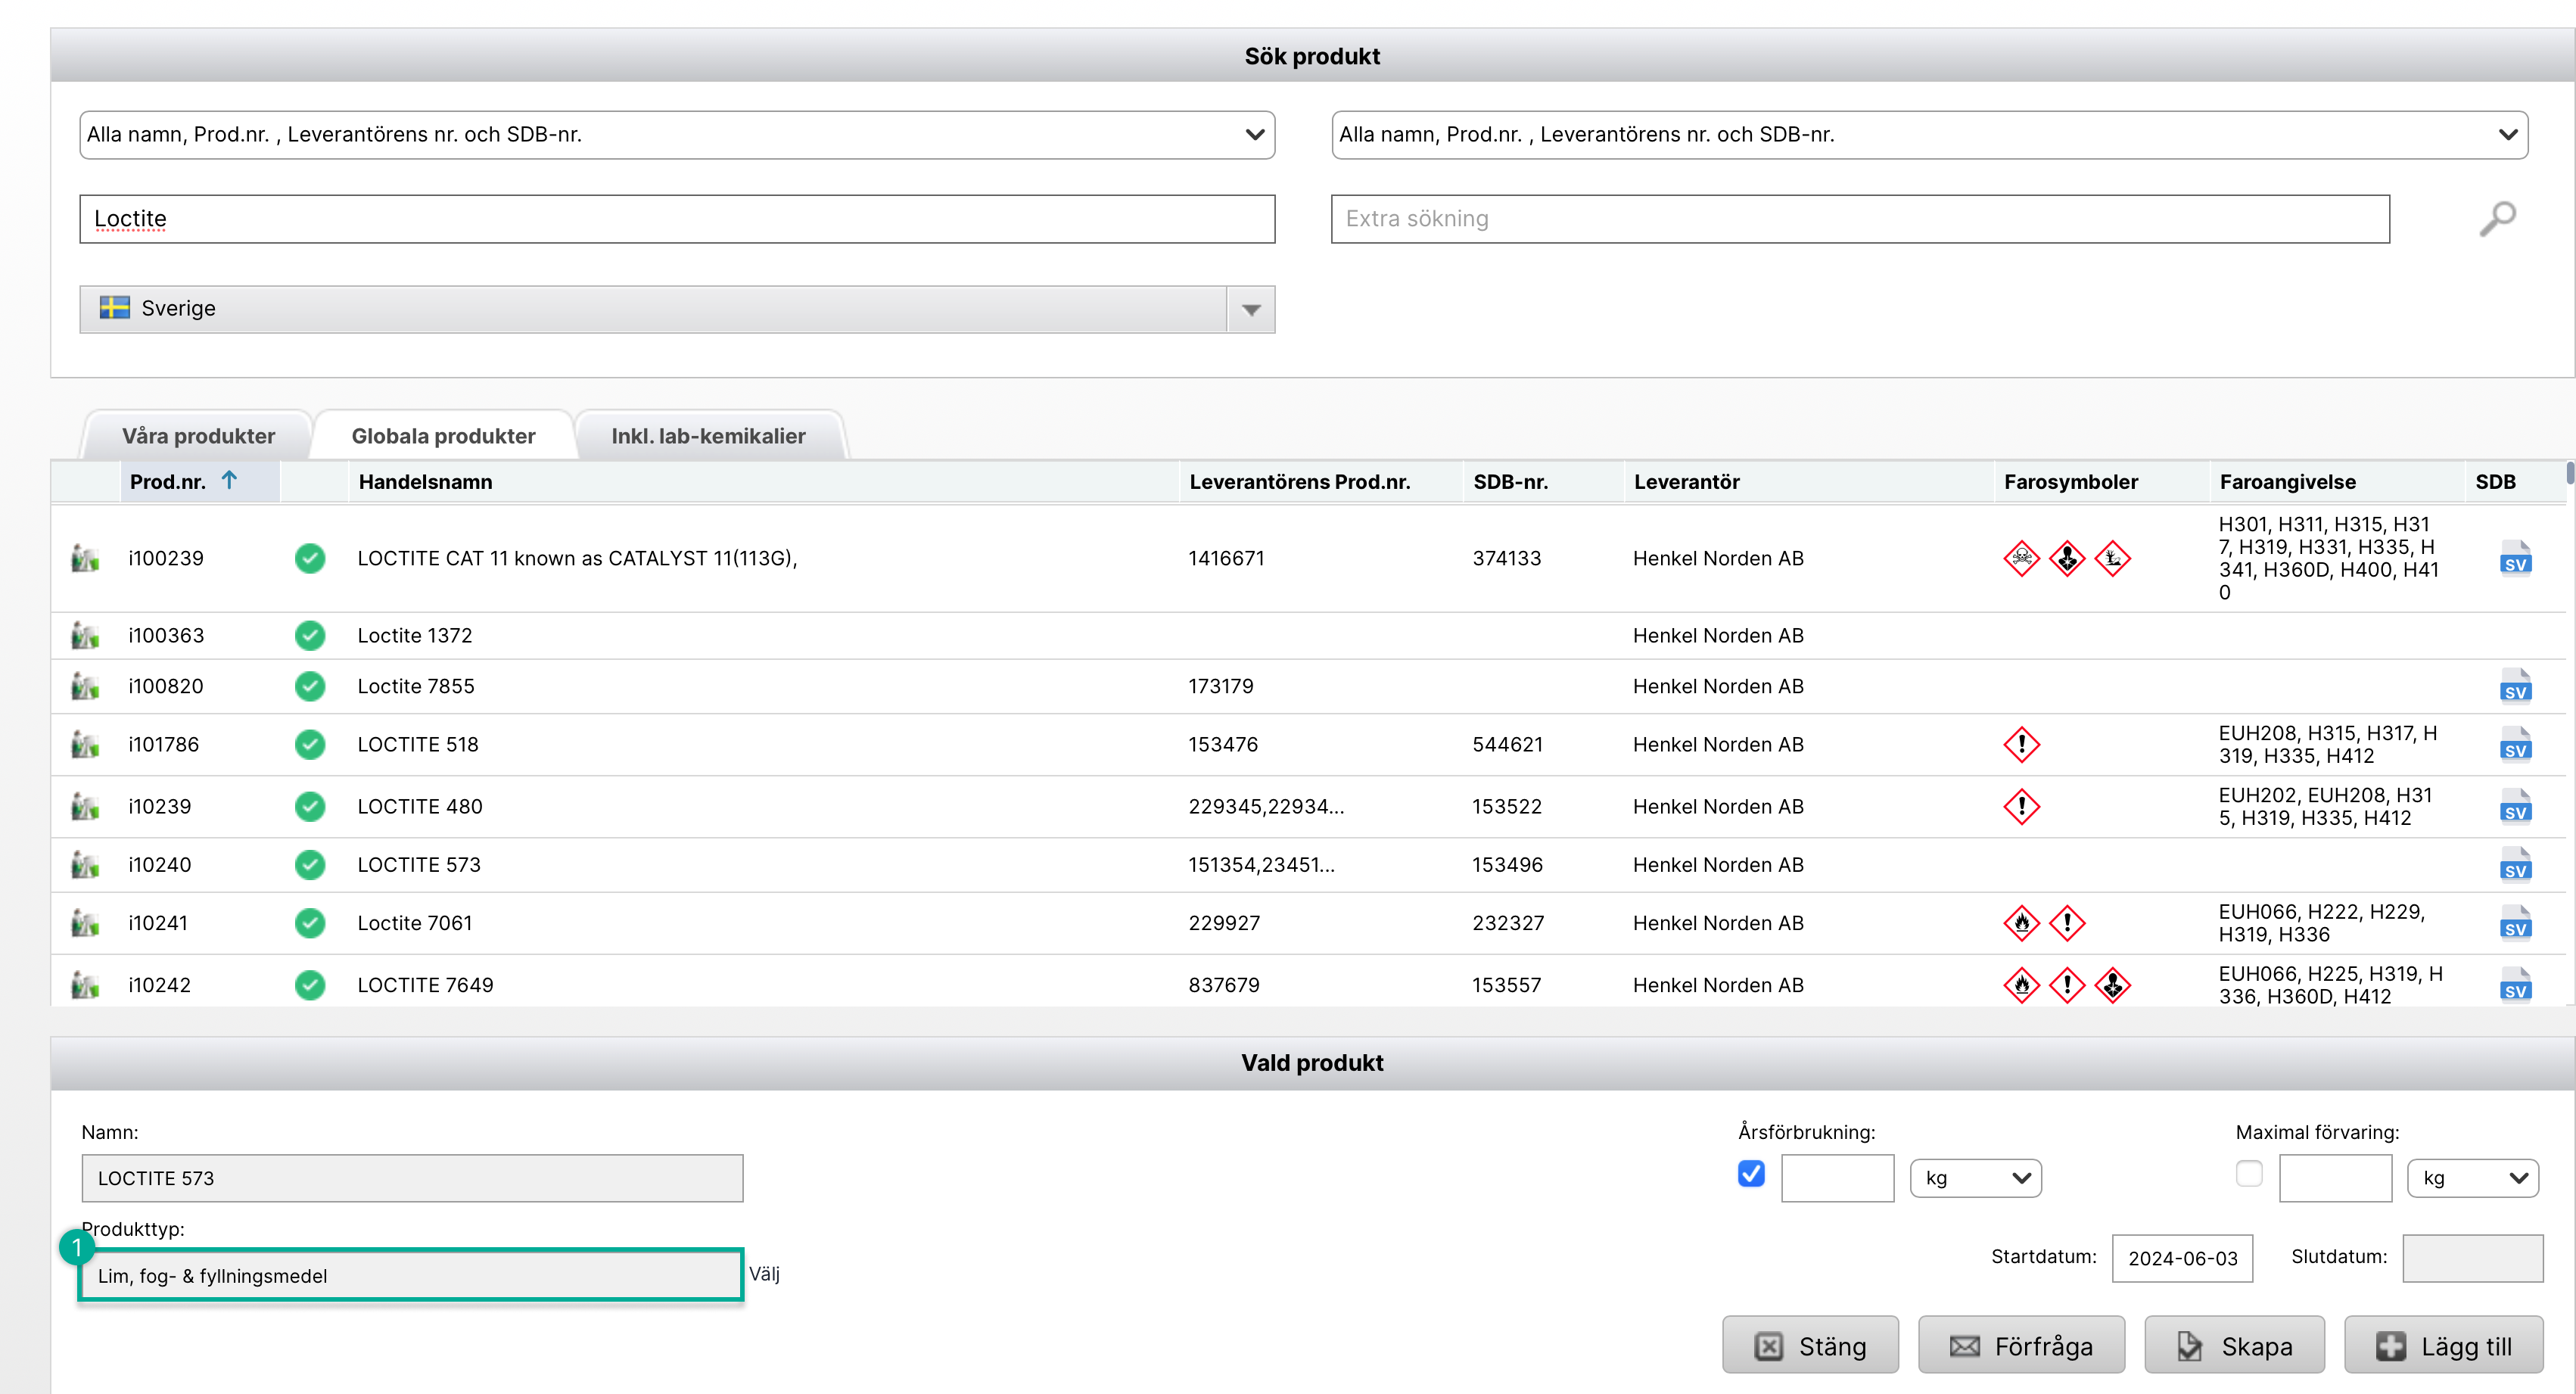Switch to the Våra produkter tab

click(x=198, y=436)
